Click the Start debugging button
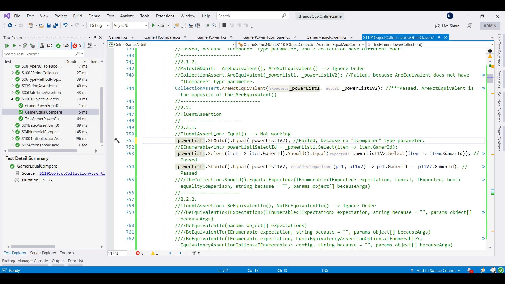505x284 pixels. click(x=160, y=26)
